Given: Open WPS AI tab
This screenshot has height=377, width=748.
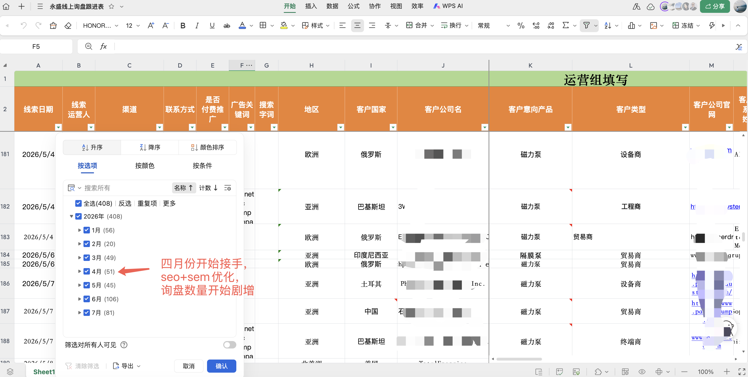Looking at the screenshot, I should pos(448,6).
